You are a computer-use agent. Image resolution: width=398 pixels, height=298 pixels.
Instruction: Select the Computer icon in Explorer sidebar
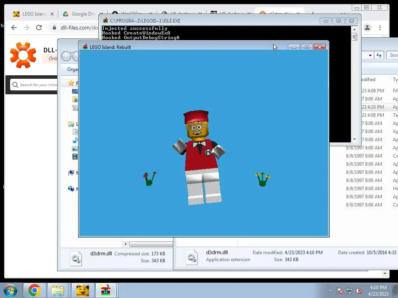click(x=71, y=173)
